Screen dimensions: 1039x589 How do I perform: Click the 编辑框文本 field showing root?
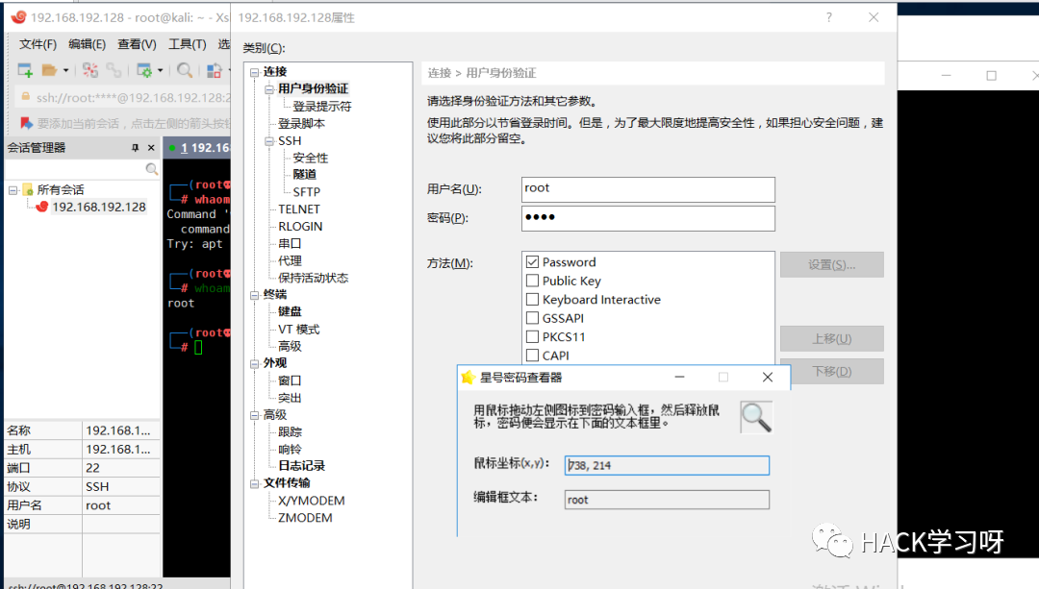667,500
